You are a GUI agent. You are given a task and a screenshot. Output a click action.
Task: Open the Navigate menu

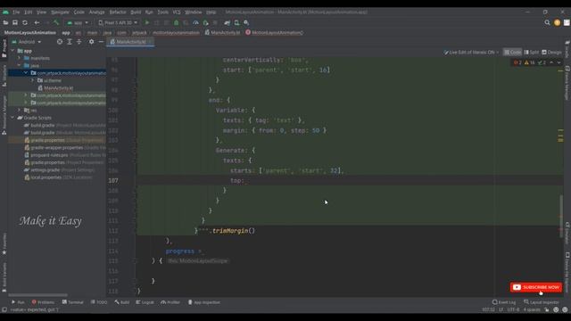[x=60, y=12]
